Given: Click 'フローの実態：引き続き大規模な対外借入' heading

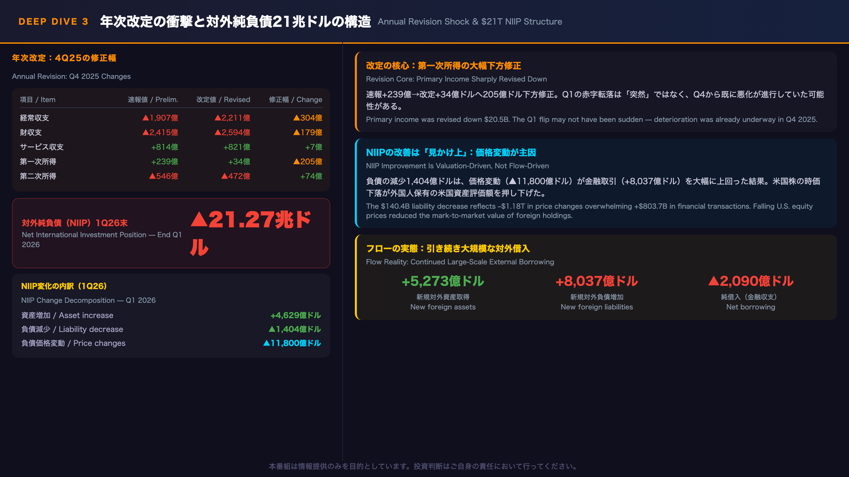Looking at the screenshot, I should point(448,248).
